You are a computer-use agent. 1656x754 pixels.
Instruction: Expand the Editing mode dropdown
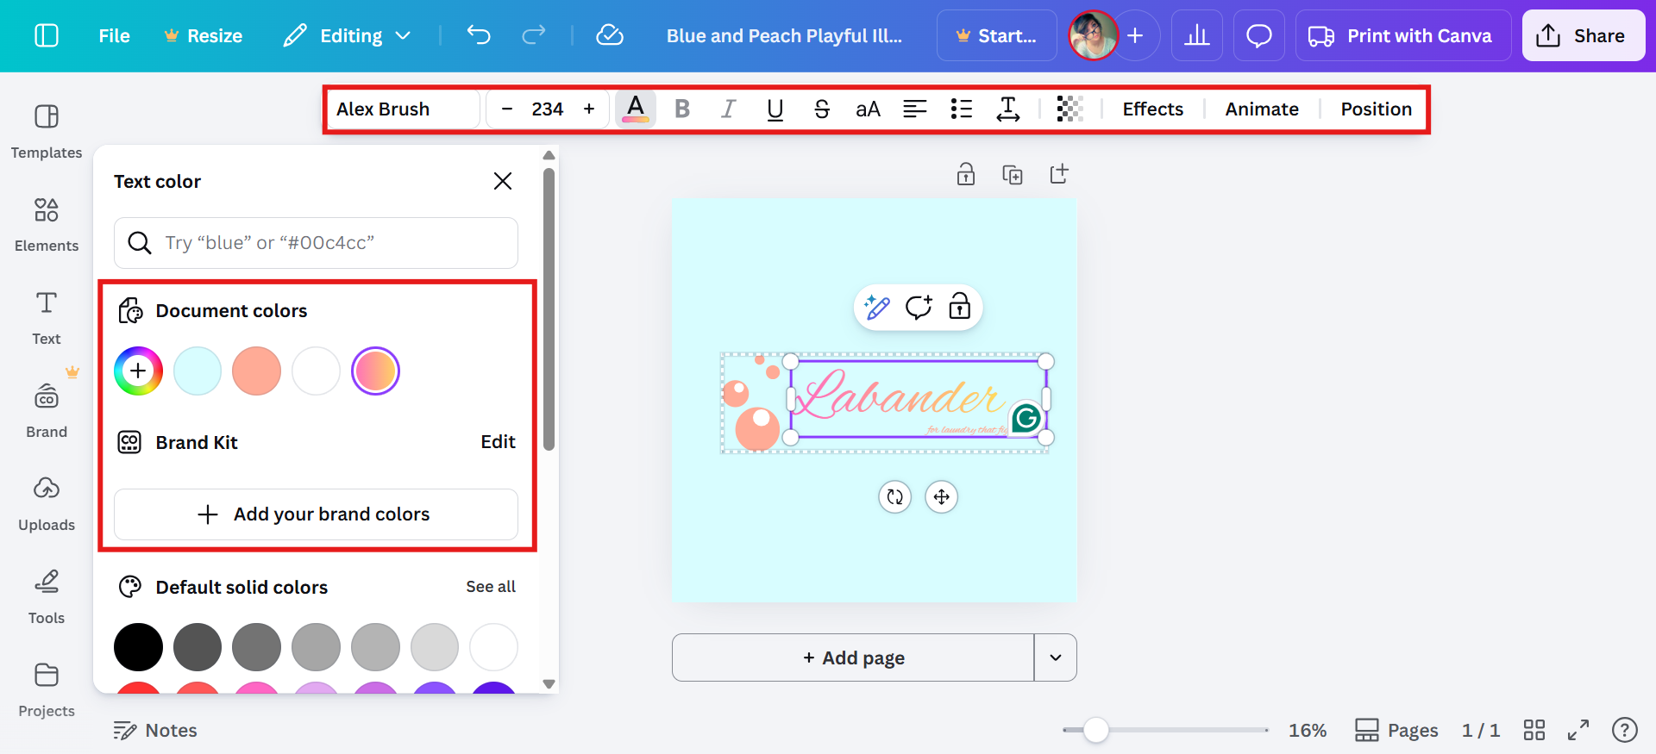348,35
